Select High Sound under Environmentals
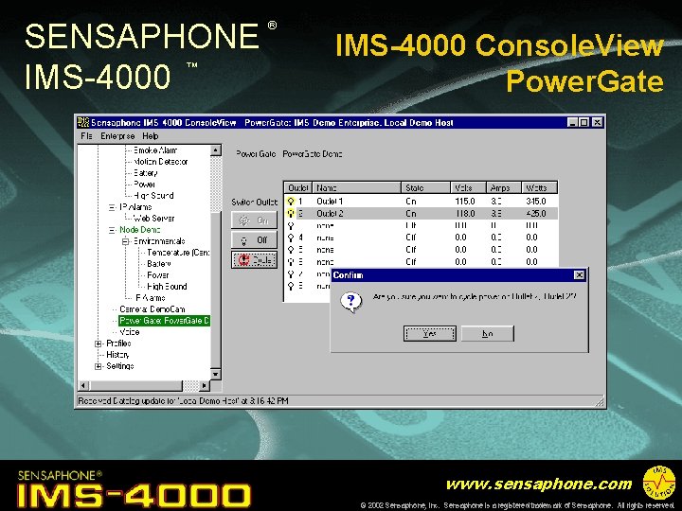The width and height of the screenshot is (682, 511). 167,287
